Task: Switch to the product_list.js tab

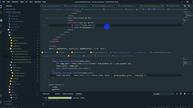Action: 78,52
